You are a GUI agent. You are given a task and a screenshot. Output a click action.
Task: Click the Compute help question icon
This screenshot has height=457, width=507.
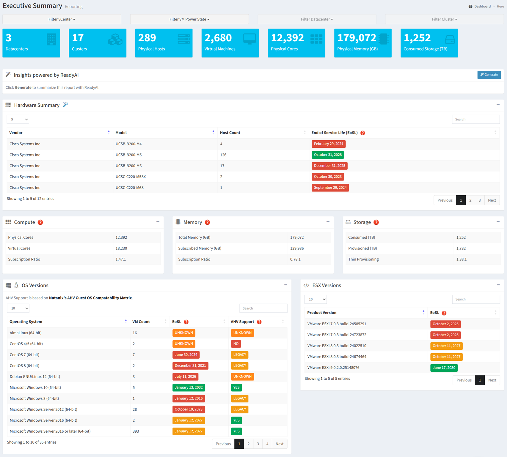pos(40,222)
